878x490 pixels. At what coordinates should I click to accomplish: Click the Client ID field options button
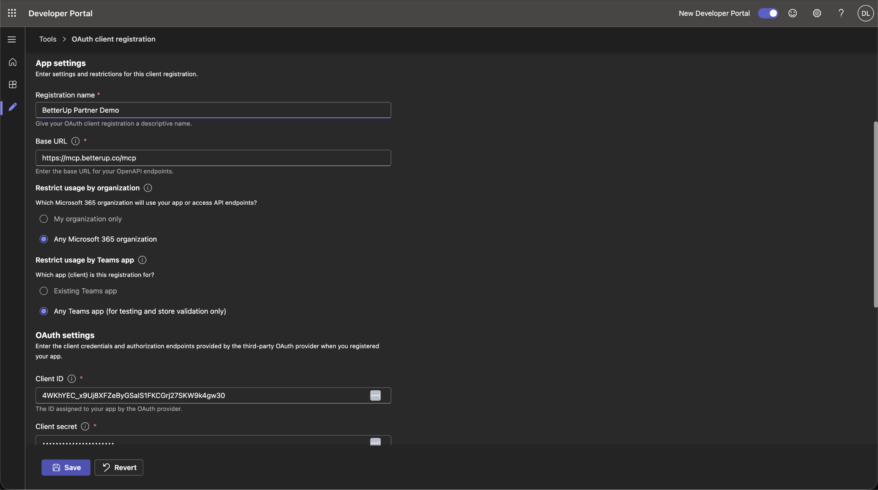pyautogui.click(x=375, y=395)
